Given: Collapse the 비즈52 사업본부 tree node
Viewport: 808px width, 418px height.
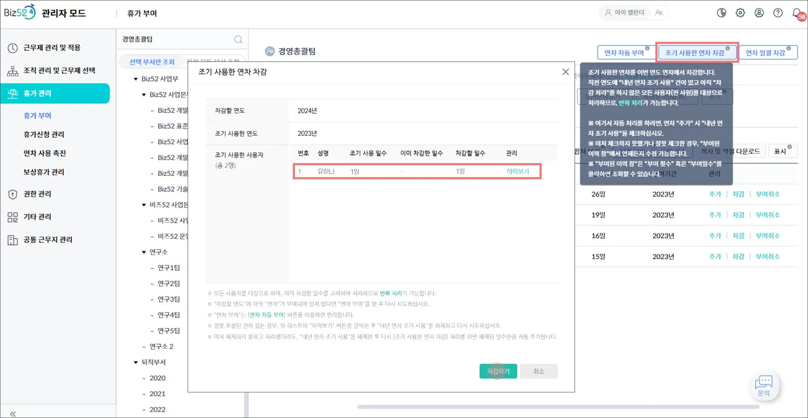Looking at the screenshot, I should [x=144, y=205].
